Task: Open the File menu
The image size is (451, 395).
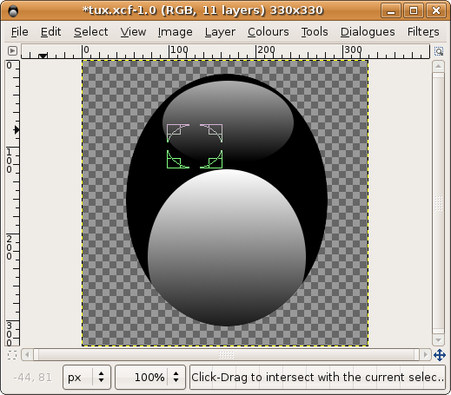Action: click(x=19, y=32)
